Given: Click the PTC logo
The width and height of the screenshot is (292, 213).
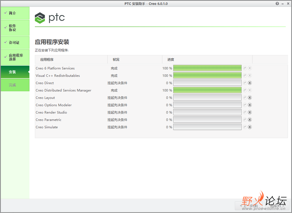Looking at the screenshot, I should point(50,18).
